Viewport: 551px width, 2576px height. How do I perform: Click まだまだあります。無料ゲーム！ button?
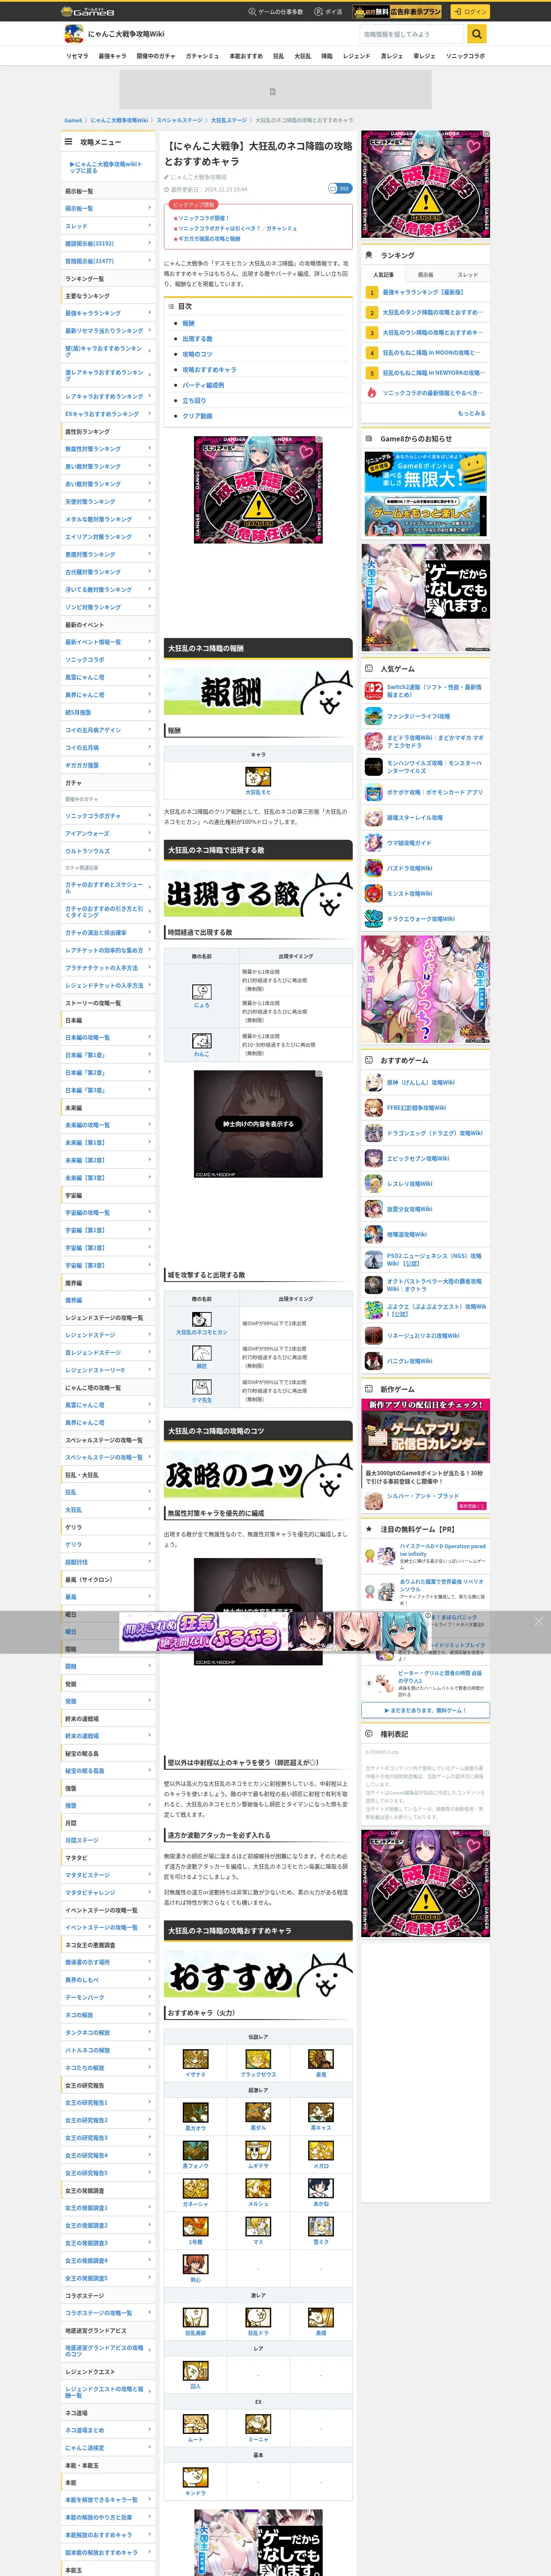coord(426,1710)
